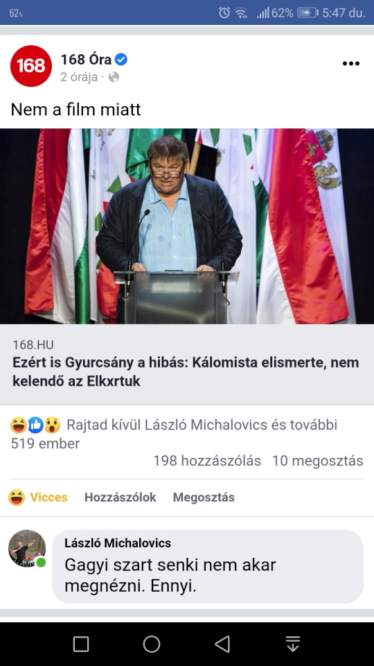This screenshot has width=374, height=666.
Task: Tap the Android home circle button
Action: point(152,644)
